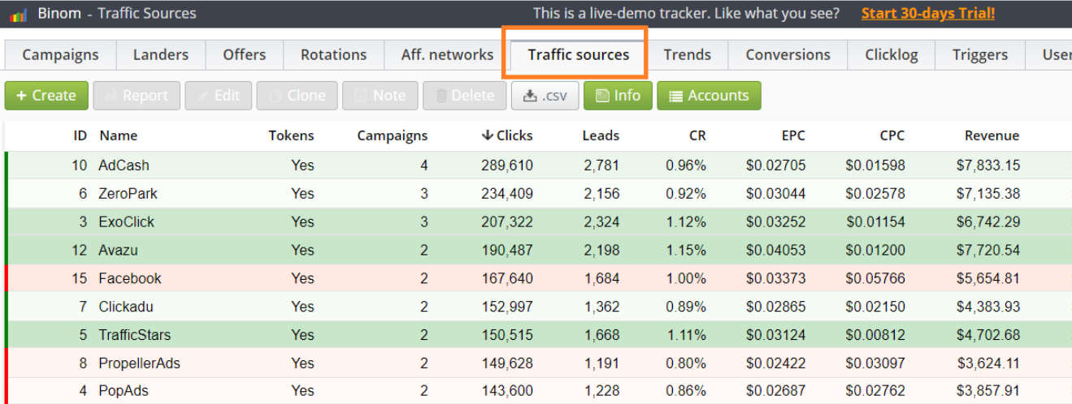Sort by the CR column header
1072x404 pixels.
(697, 135)
